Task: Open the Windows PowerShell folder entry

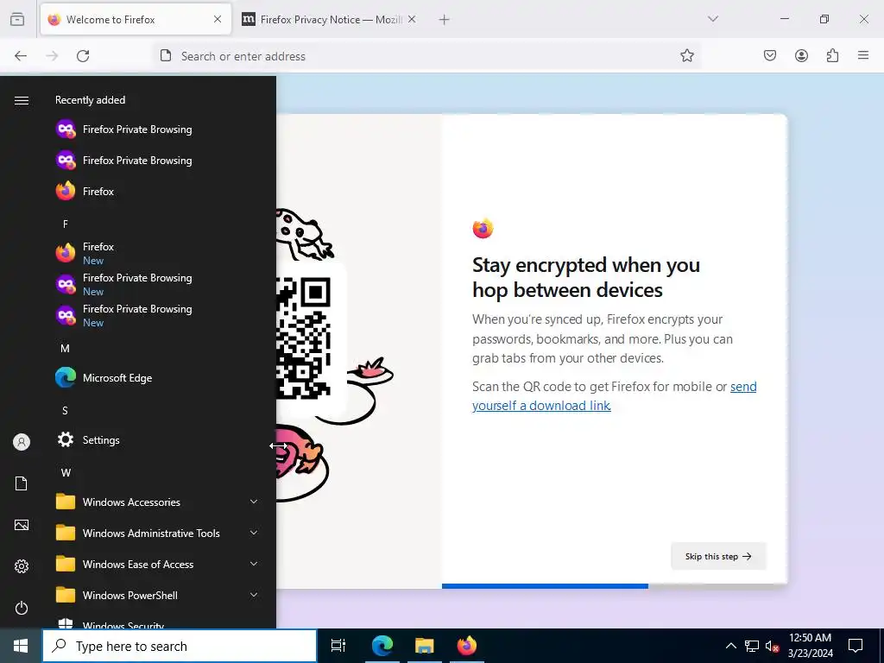Action: (x=158, y=595)
